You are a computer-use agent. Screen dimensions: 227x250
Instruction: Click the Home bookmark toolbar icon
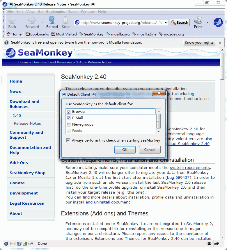coord(14,34)
